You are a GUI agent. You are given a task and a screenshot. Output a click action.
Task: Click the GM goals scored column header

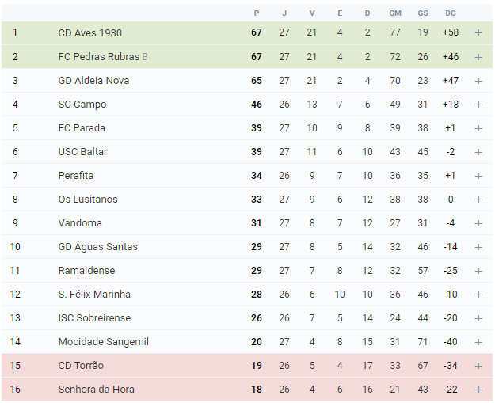[395, 13]
